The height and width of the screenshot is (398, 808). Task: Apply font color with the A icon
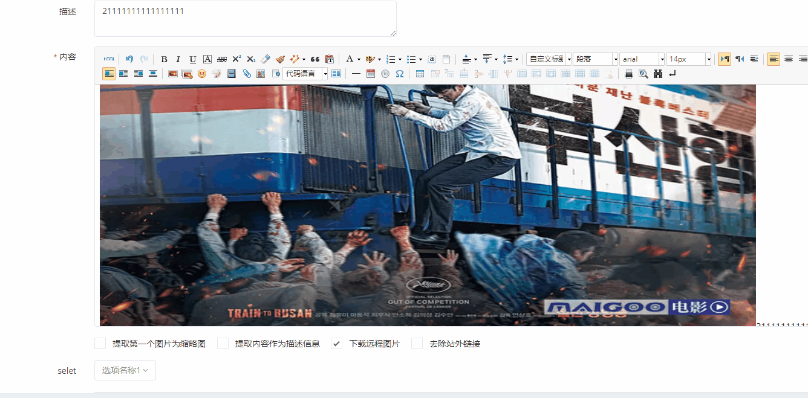(350, 59)
